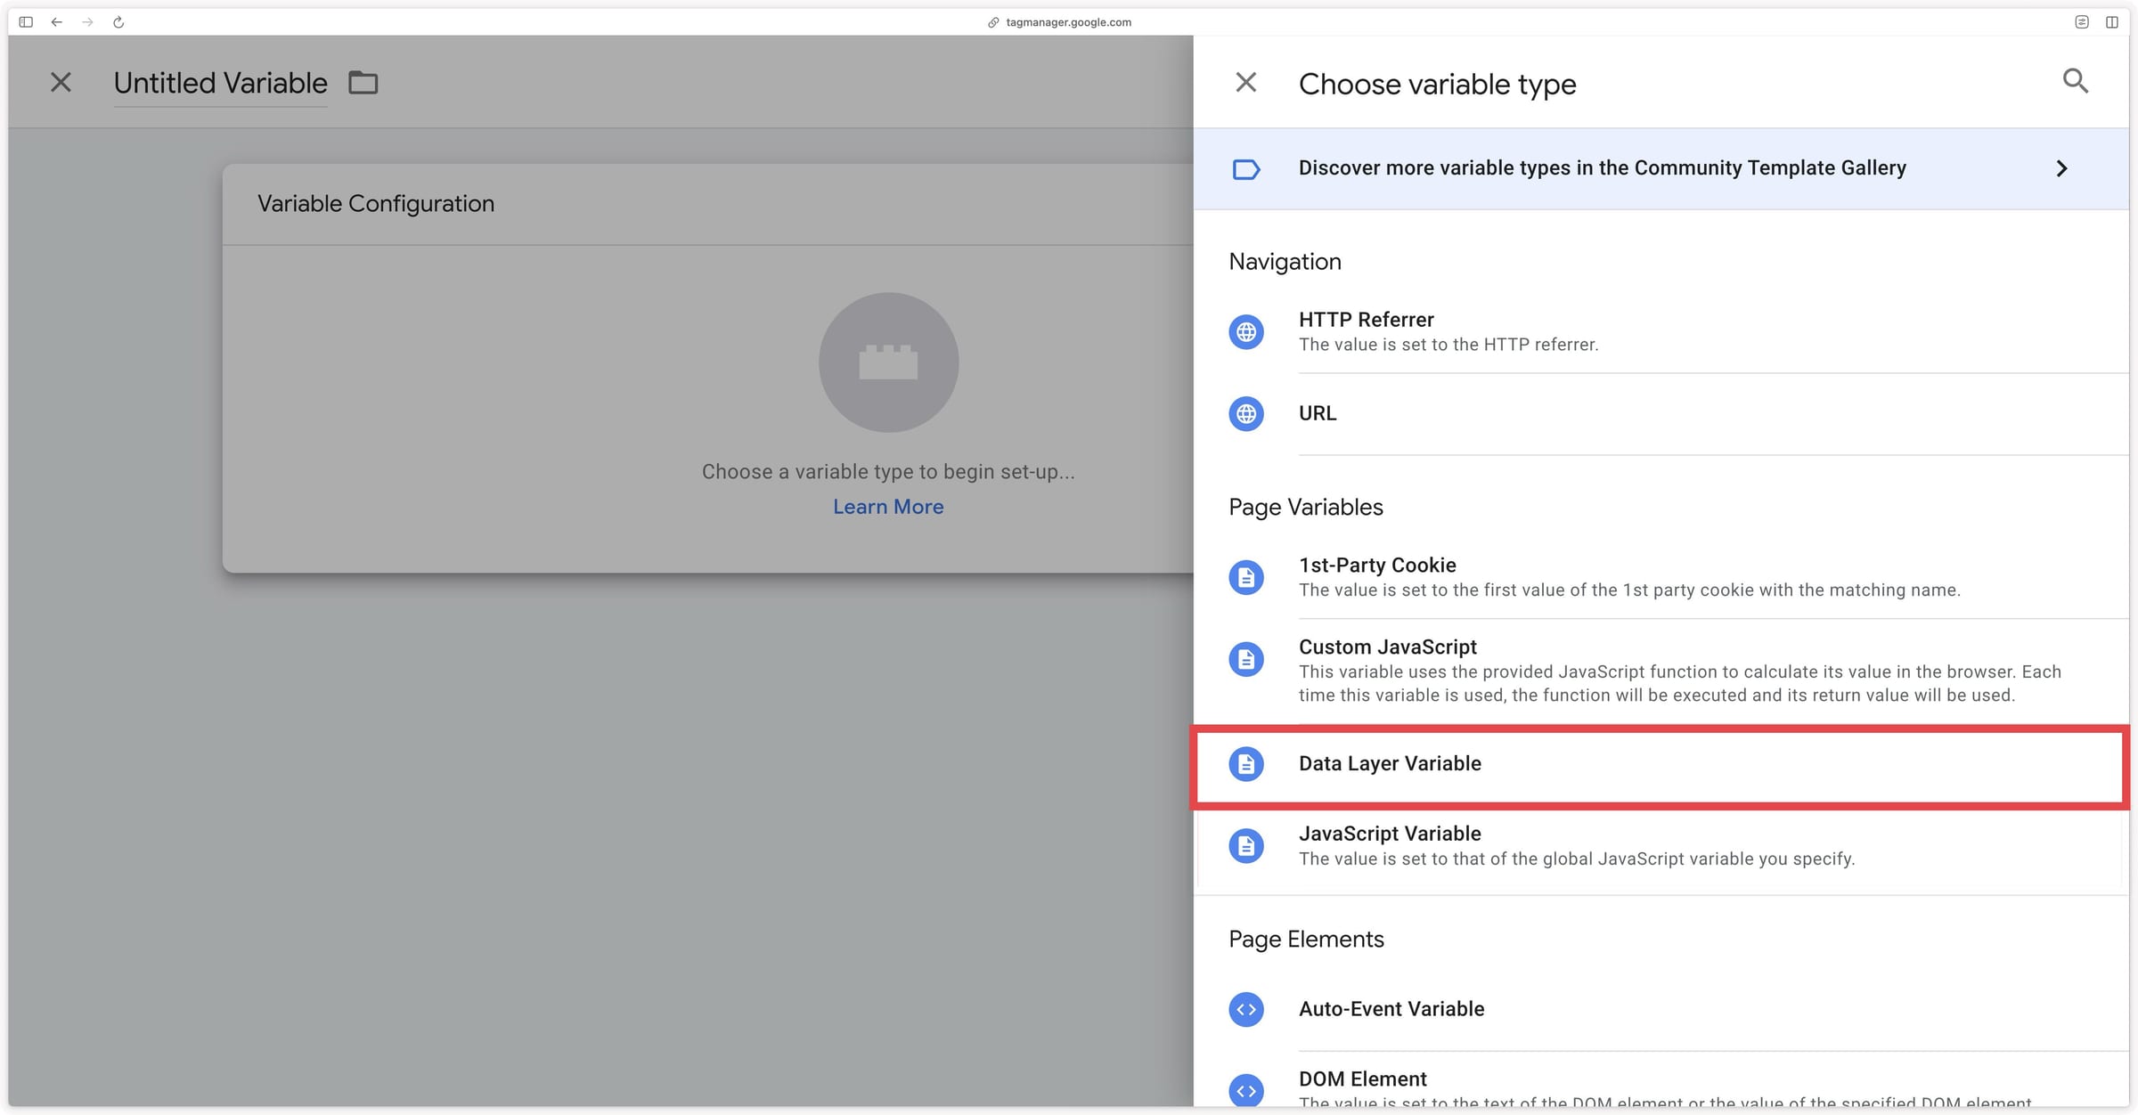The image size is (2138, 1115).
Task: Pick the Custom JavaScript variable type
Action: 1661,671
